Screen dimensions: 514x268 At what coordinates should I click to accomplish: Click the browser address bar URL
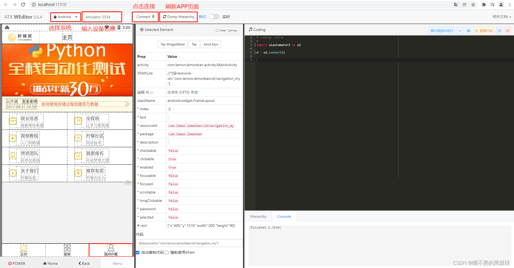(x=52, y=5)
